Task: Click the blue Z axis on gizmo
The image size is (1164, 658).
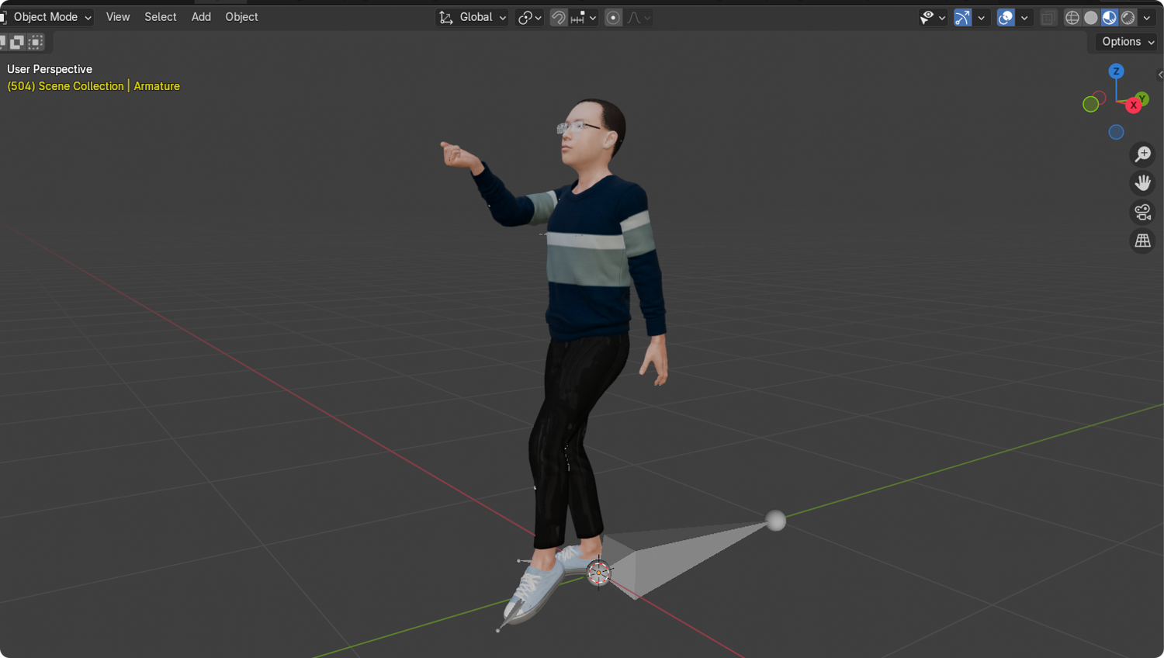Action: tap(1116, 71)
